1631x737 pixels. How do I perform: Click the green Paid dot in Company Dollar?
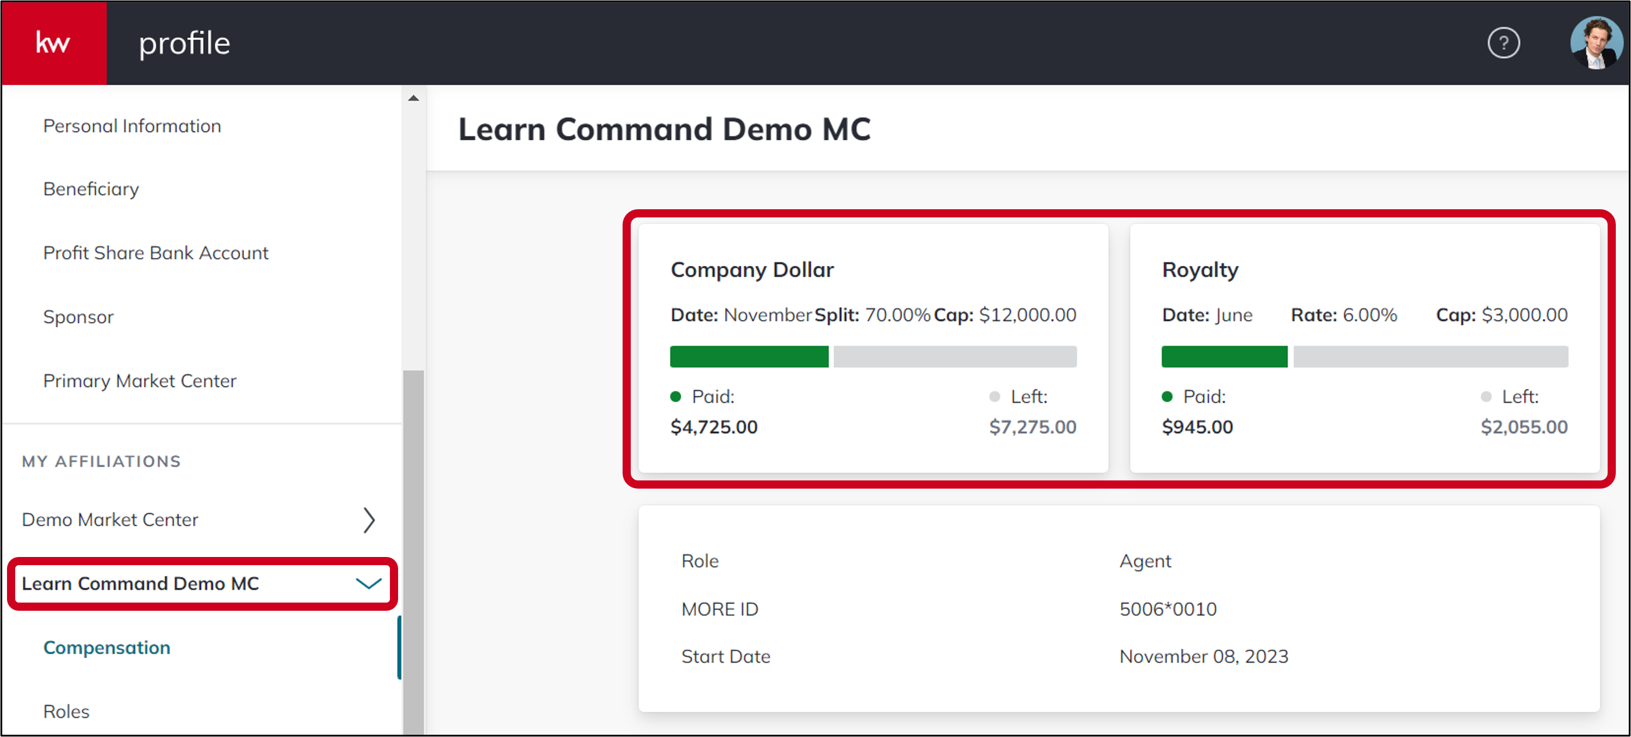click(x=676, y=396)
